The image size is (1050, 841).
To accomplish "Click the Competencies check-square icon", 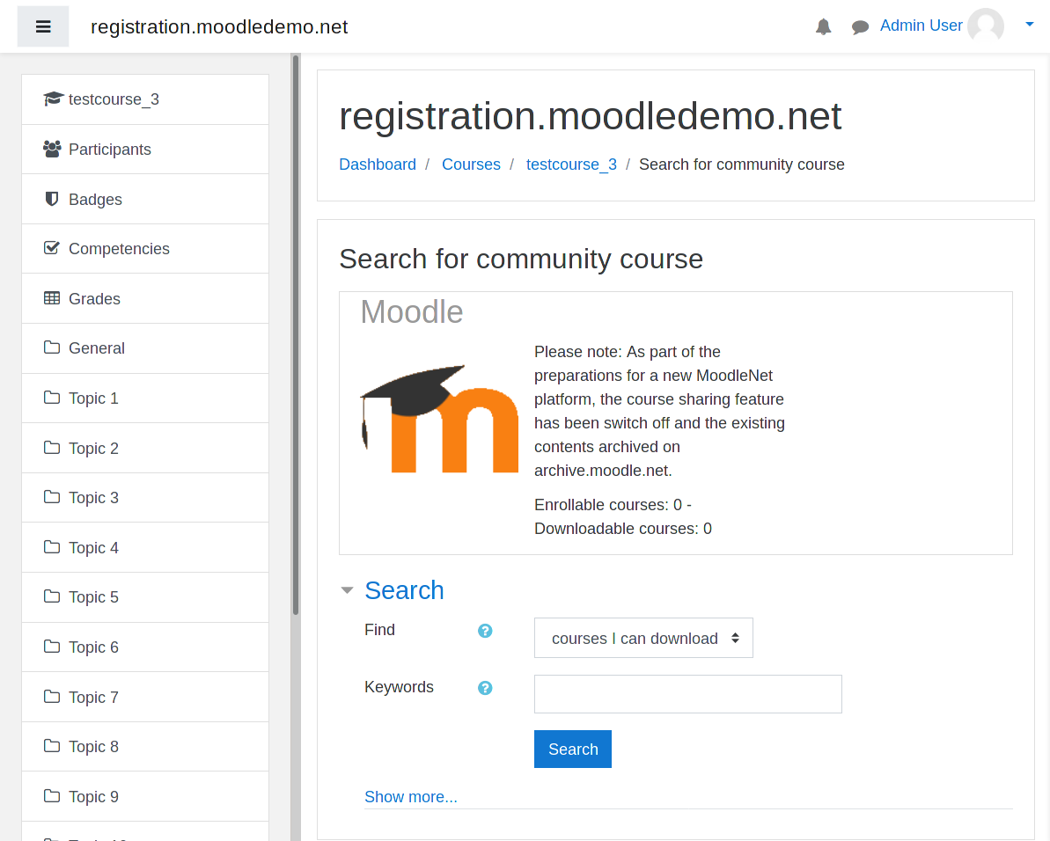I will pyautogui.click(x=52, y=248).
